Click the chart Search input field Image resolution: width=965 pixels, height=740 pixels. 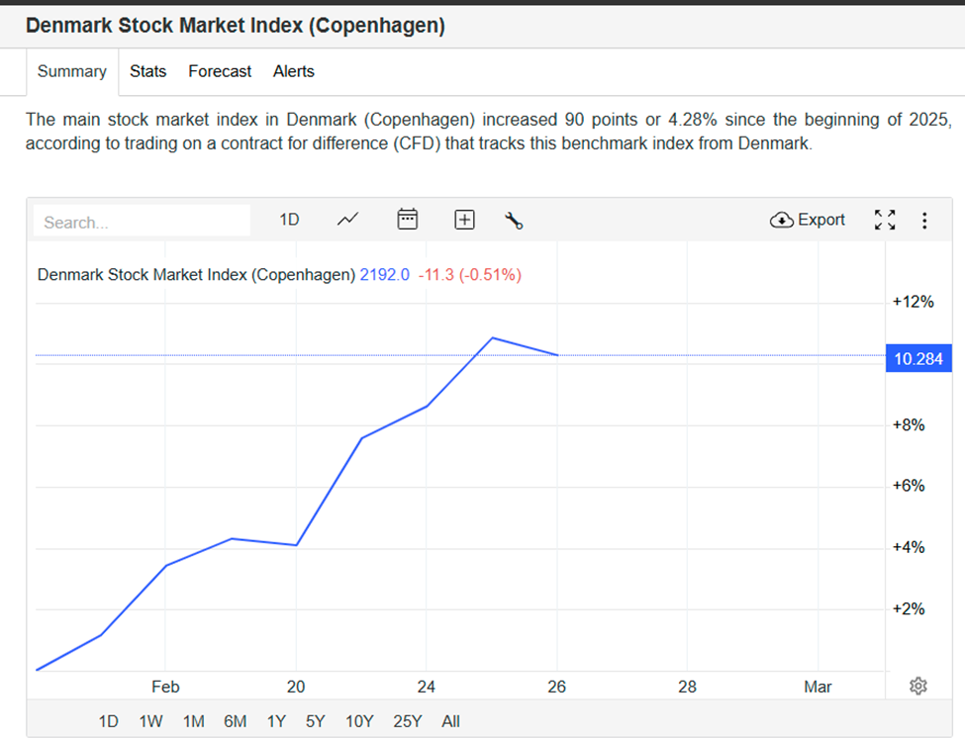142,222
